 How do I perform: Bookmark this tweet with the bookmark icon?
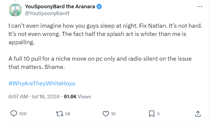pos(151,113)
